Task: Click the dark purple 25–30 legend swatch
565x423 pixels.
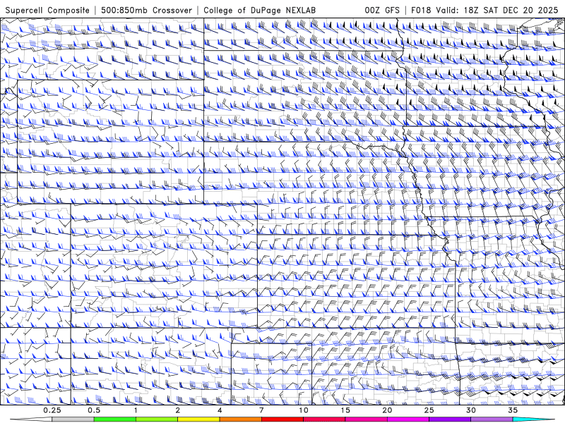Action: pyautogui.click(x=450, y=419)
